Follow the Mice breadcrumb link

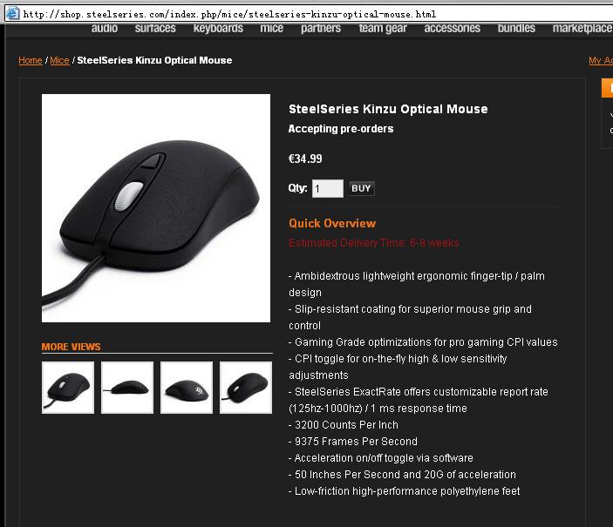pyautogui.click(x=59, y=61)
